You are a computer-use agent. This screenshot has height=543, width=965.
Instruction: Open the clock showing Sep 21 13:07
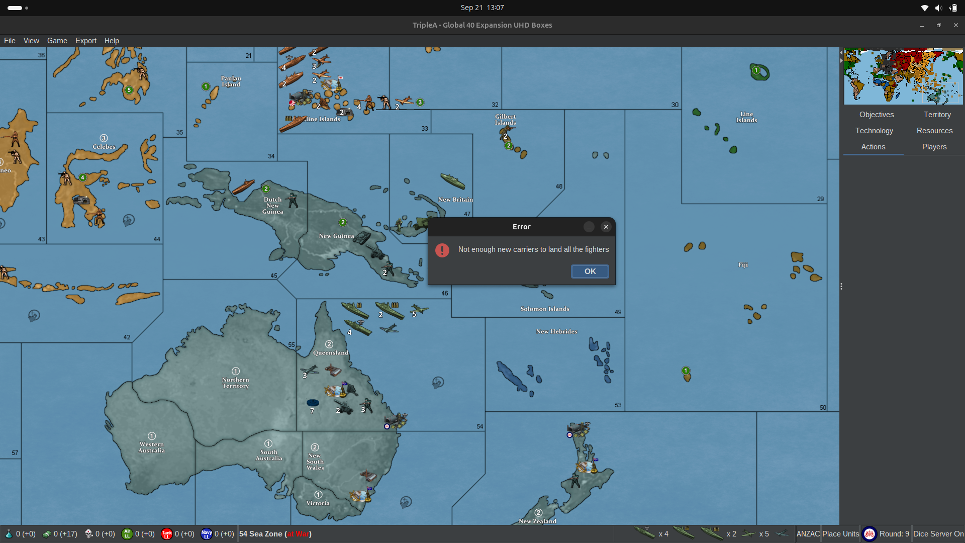pos(482,8)
